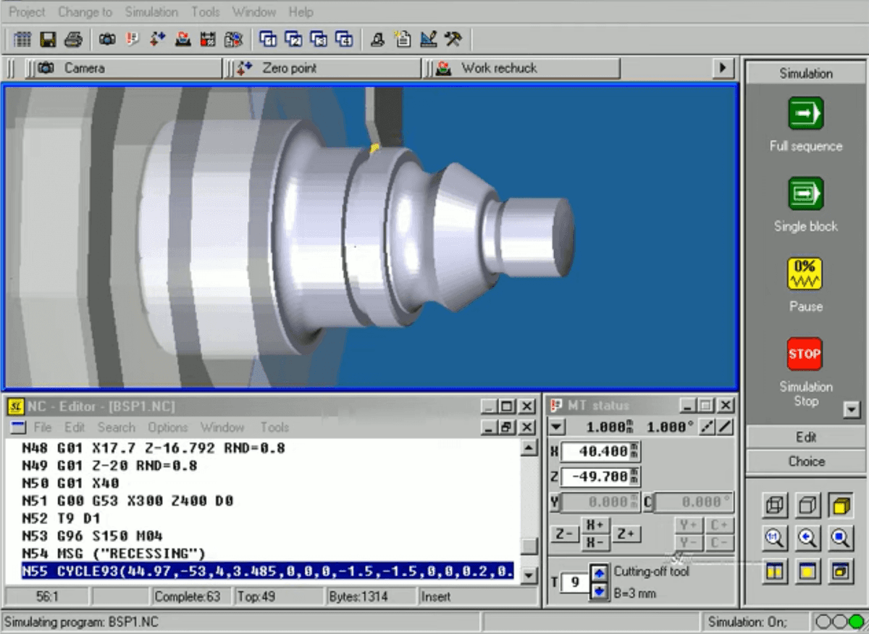This screenshot has height=634, width=869.
Task: Start the Full sequence simulation
Action: coord(805,114)
